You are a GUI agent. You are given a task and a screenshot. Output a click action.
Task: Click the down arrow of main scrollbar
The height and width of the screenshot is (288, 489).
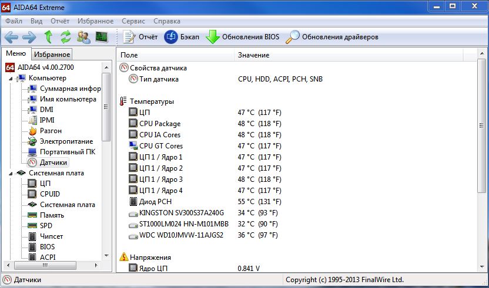[482, 267]
